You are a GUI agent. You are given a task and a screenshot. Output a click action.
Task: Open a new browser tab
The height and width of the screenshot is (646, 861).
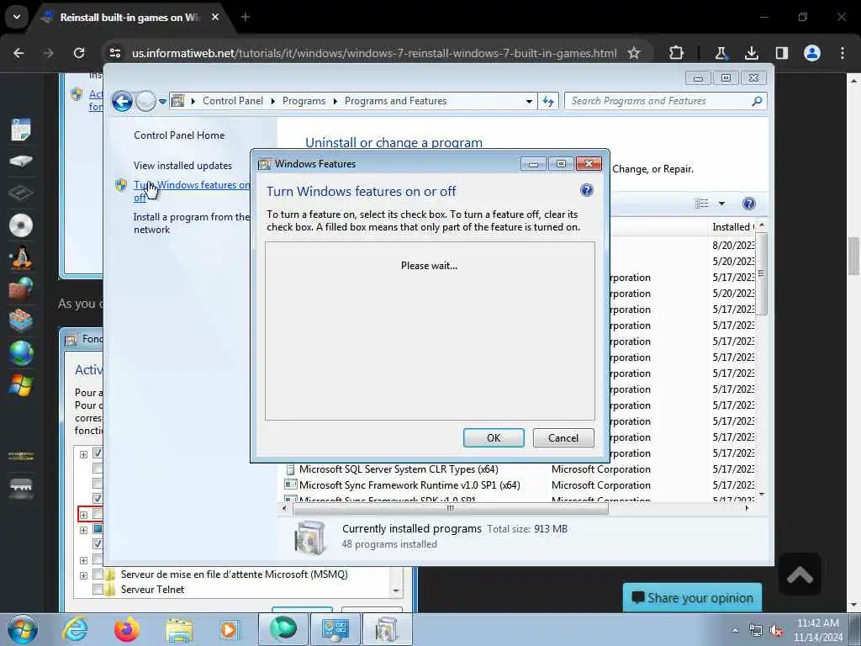[x=246, y=17]
